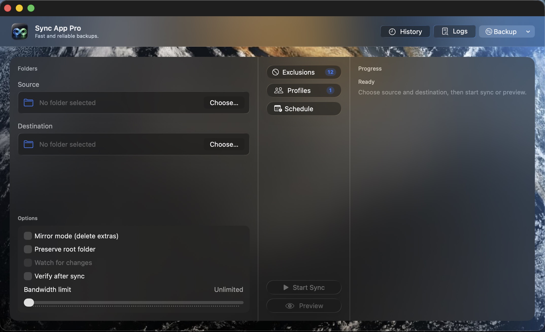Image resolution: width=545 pixels, height=332 pixels.
Task: Click the prohibited-circle Exclusions icon
Action: tap(276, 72)
